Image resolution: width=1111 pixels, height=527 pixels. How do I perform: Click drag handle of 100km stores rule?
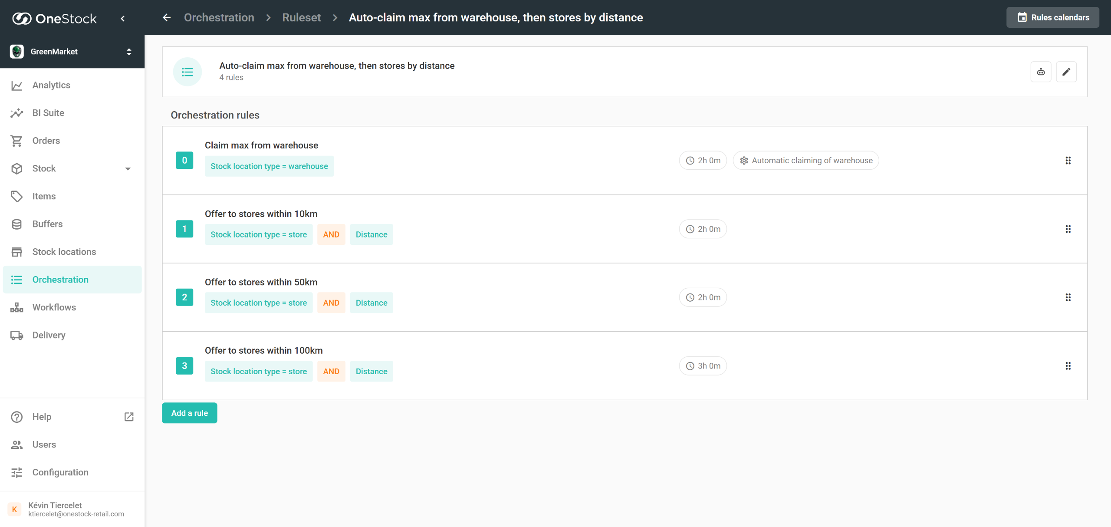(1068, 366)
